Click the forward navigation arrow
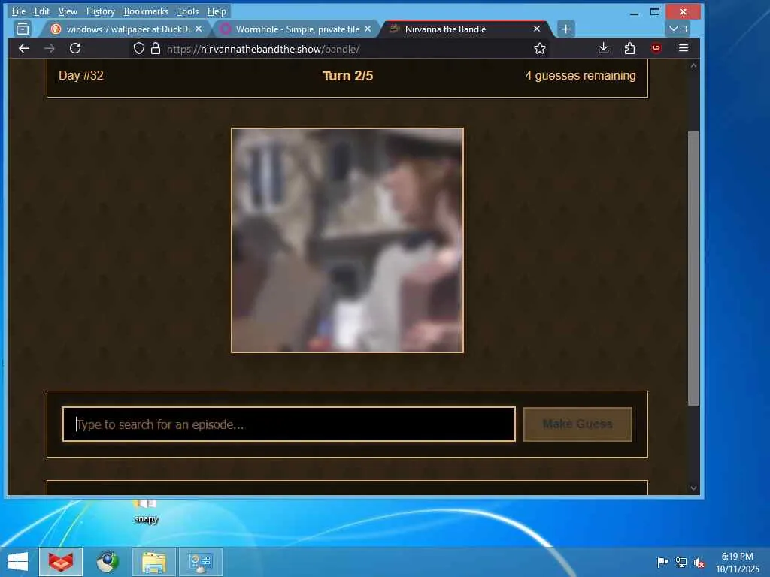770x577 pixels. 49,48
